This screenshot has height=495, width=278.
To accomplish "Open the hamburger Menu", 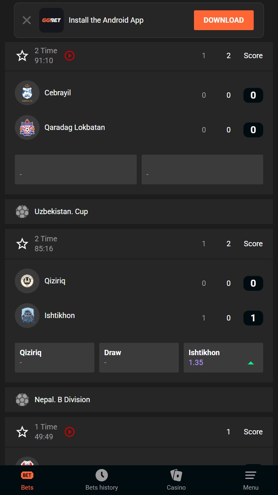I will [251, 480].
